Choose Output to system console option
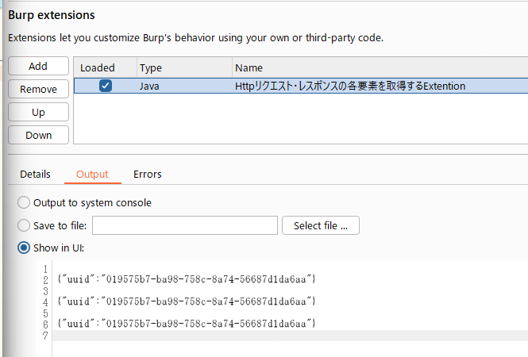The height and width of the screenshot is (357, 528). click(x=24, y=202)
